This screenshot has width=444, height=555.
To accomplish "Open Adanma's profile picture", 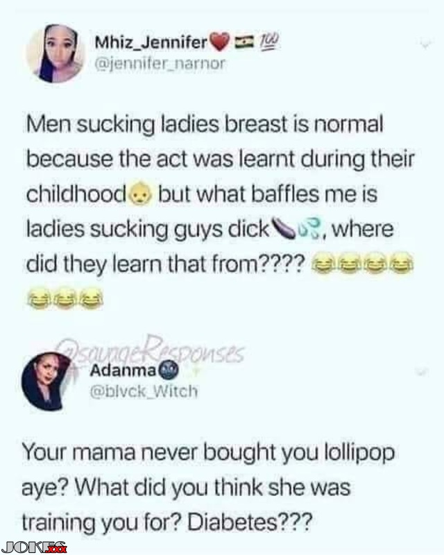I will pos(49,382).
